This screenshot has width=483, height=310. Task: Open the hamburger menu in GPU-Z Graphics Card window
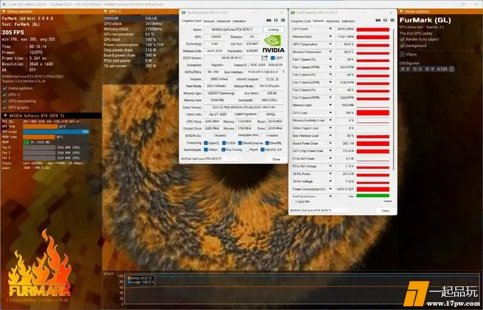(x=283, y=21)
